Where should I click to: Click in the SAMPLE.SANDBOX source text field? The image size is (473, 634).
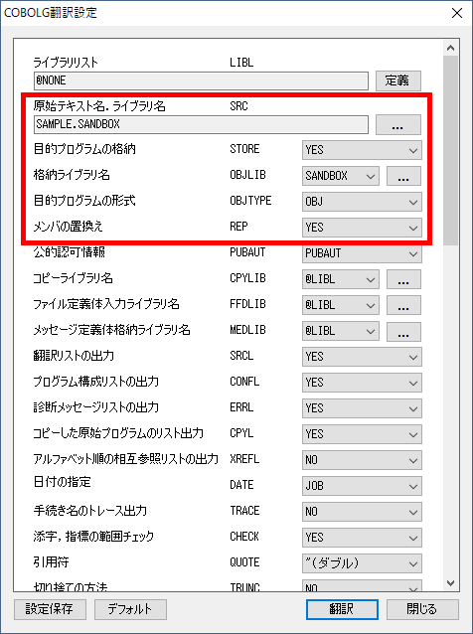click(201, 124)
